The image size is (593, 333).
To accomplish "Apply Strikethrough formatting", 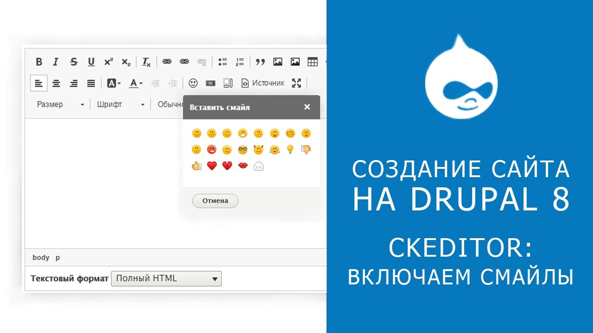I will [x=74, y=62].
